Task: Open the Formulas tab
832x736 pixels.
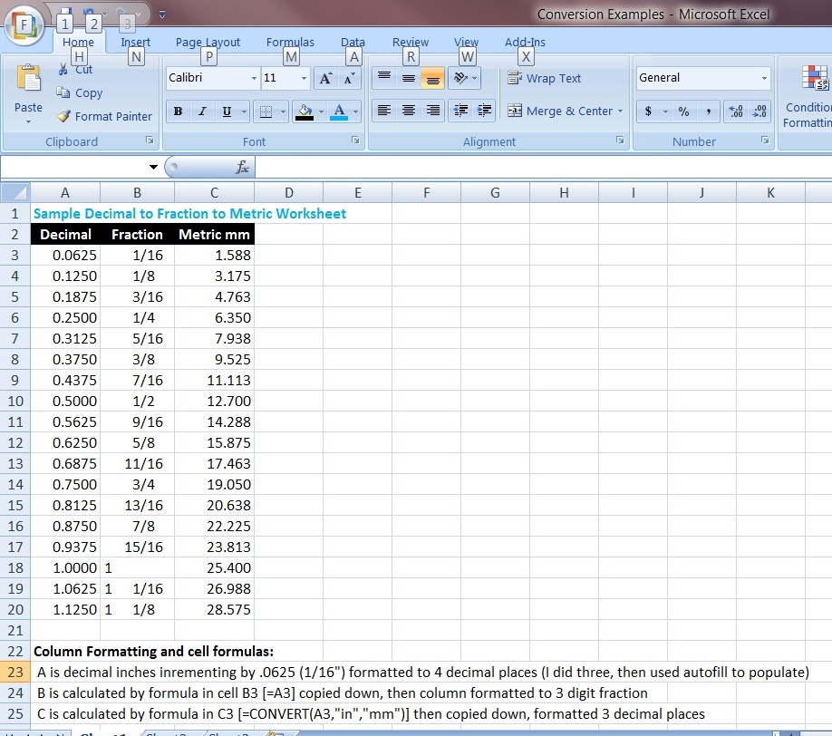Action: [290, 42]
